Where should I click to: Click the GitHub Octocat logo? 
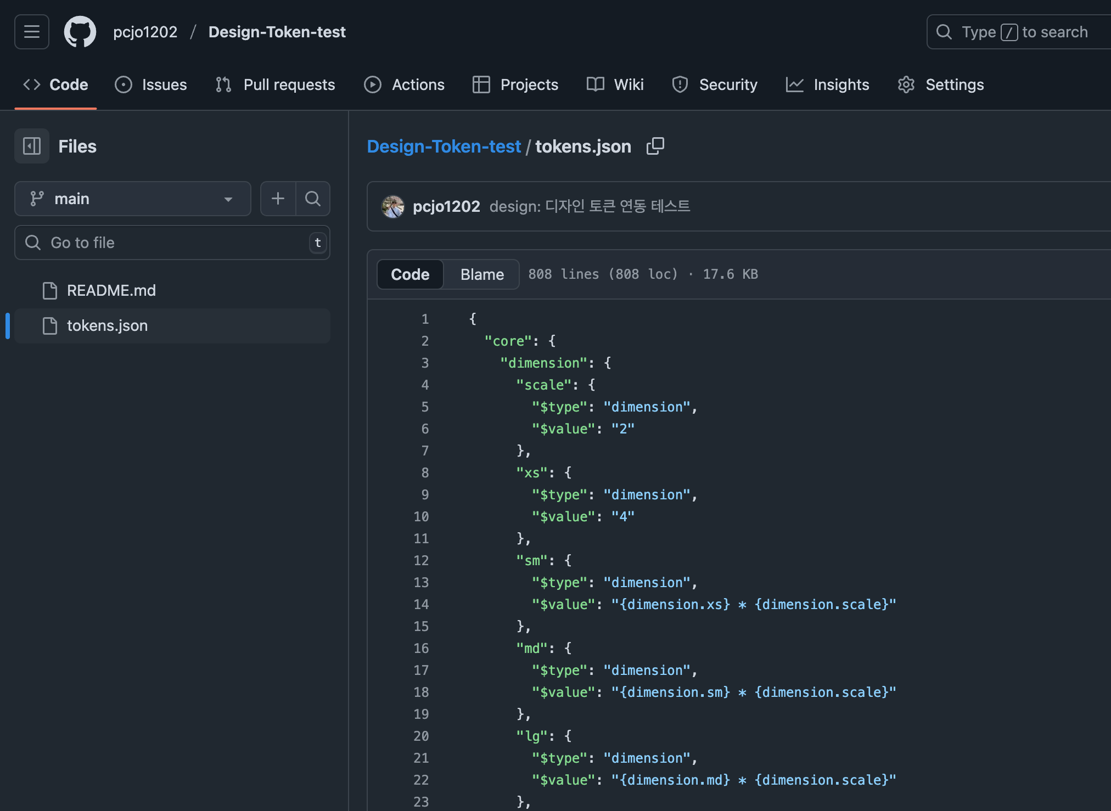80,32
